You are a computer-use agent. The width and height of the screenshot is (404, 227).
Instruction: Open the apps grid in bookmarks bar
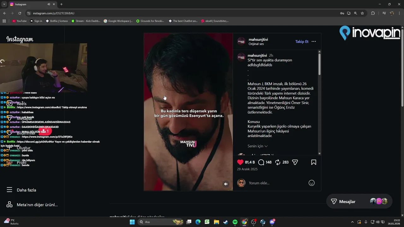pos(4,21)
